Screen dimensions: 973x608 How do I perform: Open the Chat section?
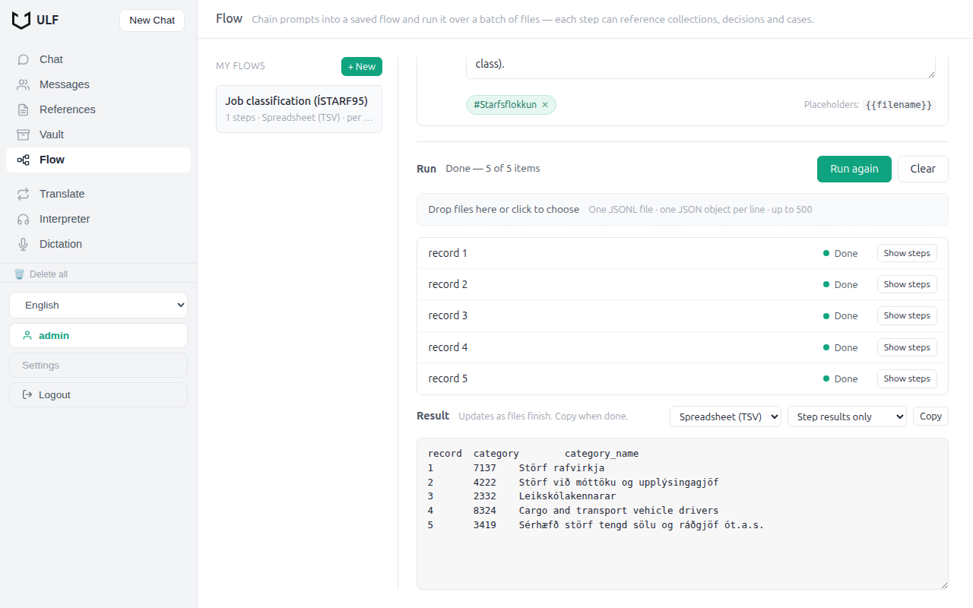[98, 59]
